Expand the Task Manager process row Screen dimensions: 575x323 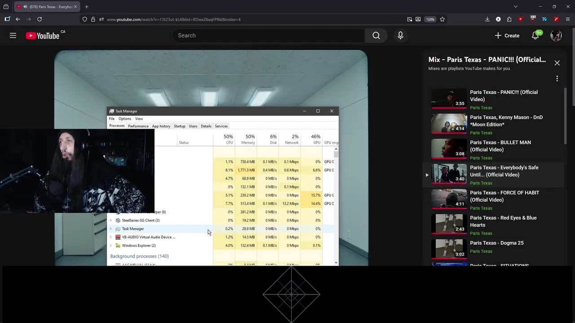[111, 229]
